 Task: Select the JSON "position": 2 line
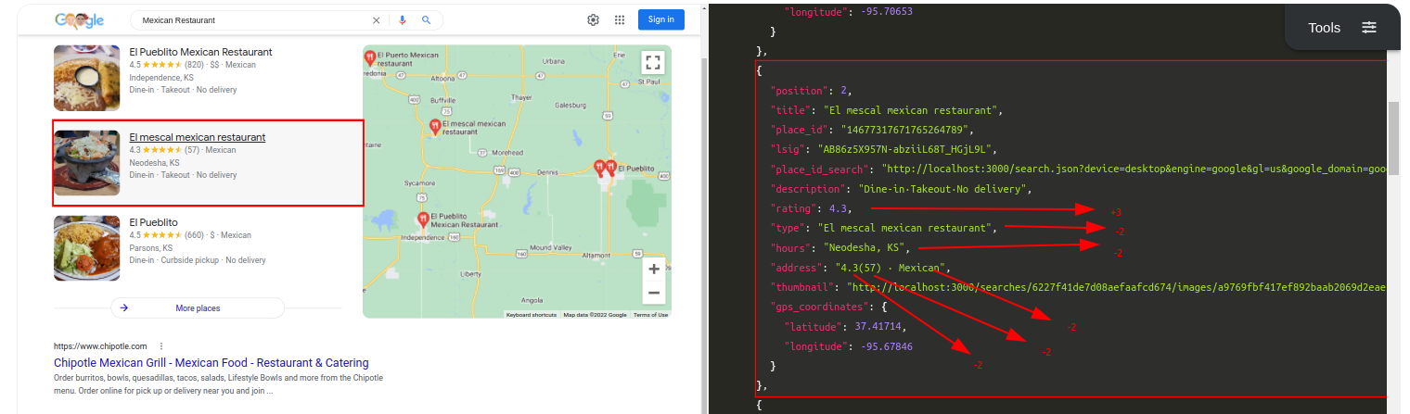point(812,91)
